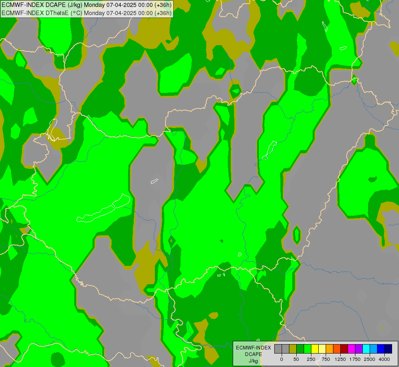The image size is (399, 367).
Task: Click the legend value 50
Action: pos(296,359)
